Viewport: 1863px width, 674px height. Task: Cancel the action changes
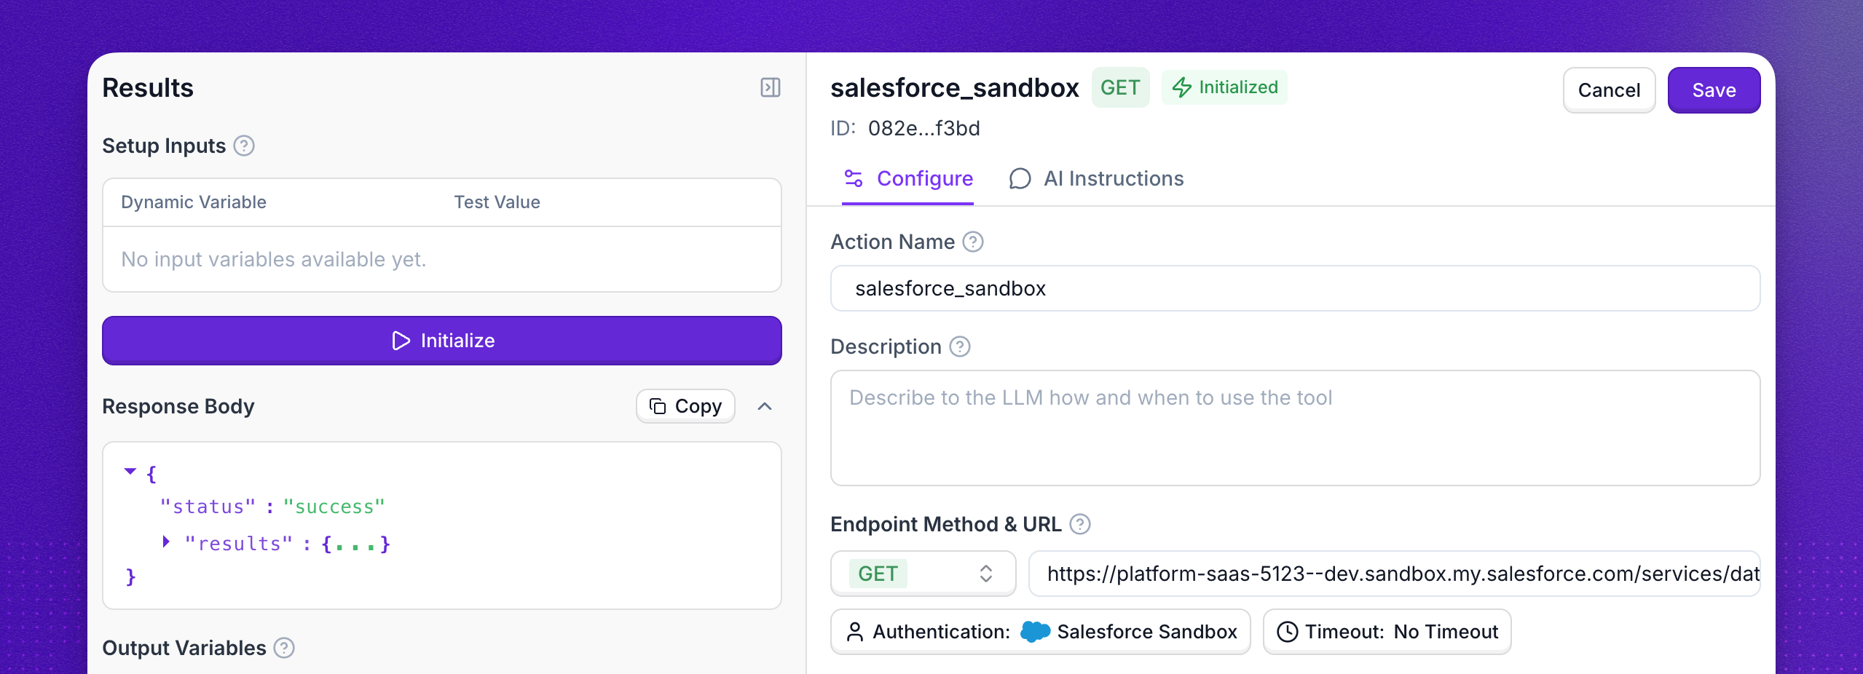pos(1609,90)
